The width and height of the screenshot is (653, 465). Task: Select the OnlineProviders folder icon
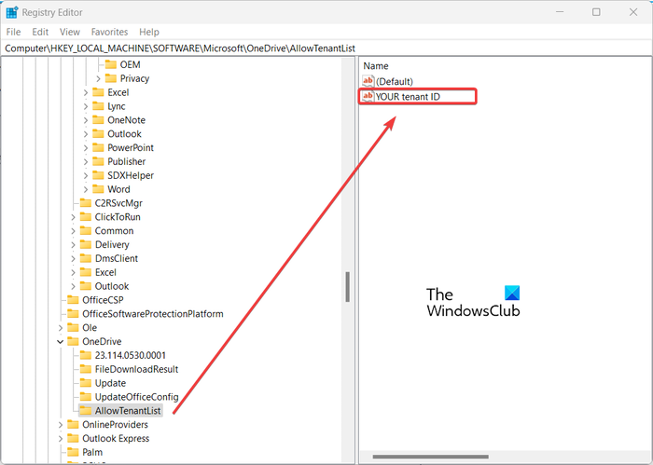73,425
